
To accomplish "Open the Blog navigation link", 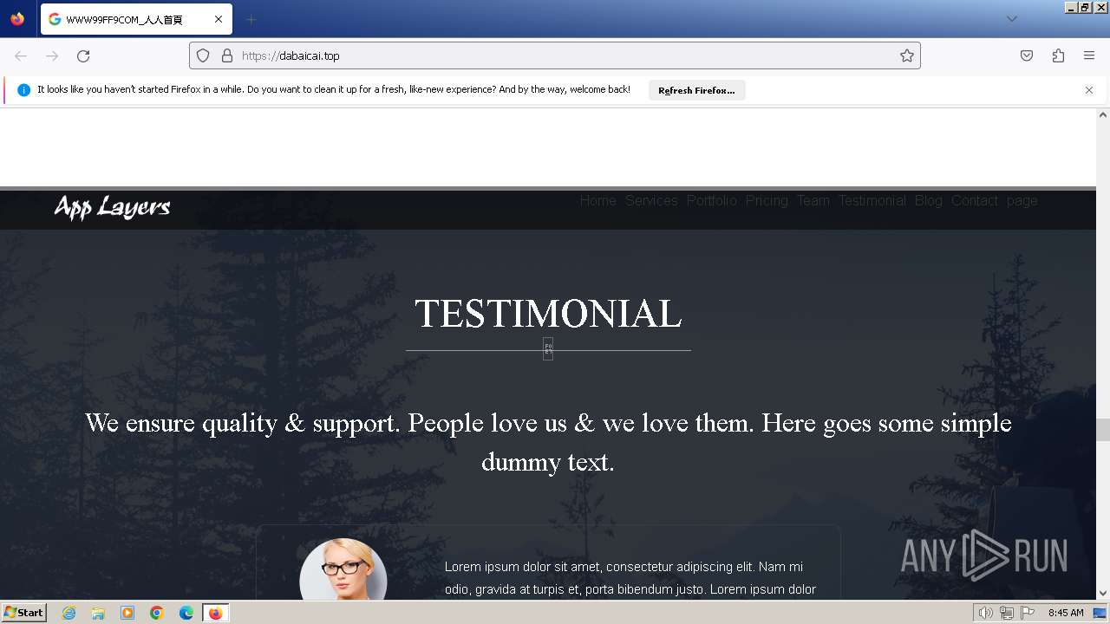I will pos(928,200).
